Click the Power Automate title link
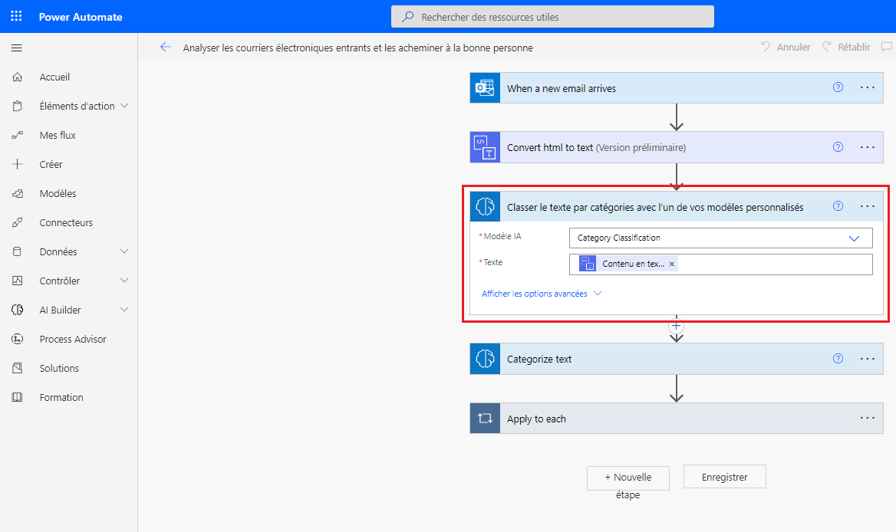Image resolution: width=896 pixels, height=532 pixels. [x=81, y=17]
